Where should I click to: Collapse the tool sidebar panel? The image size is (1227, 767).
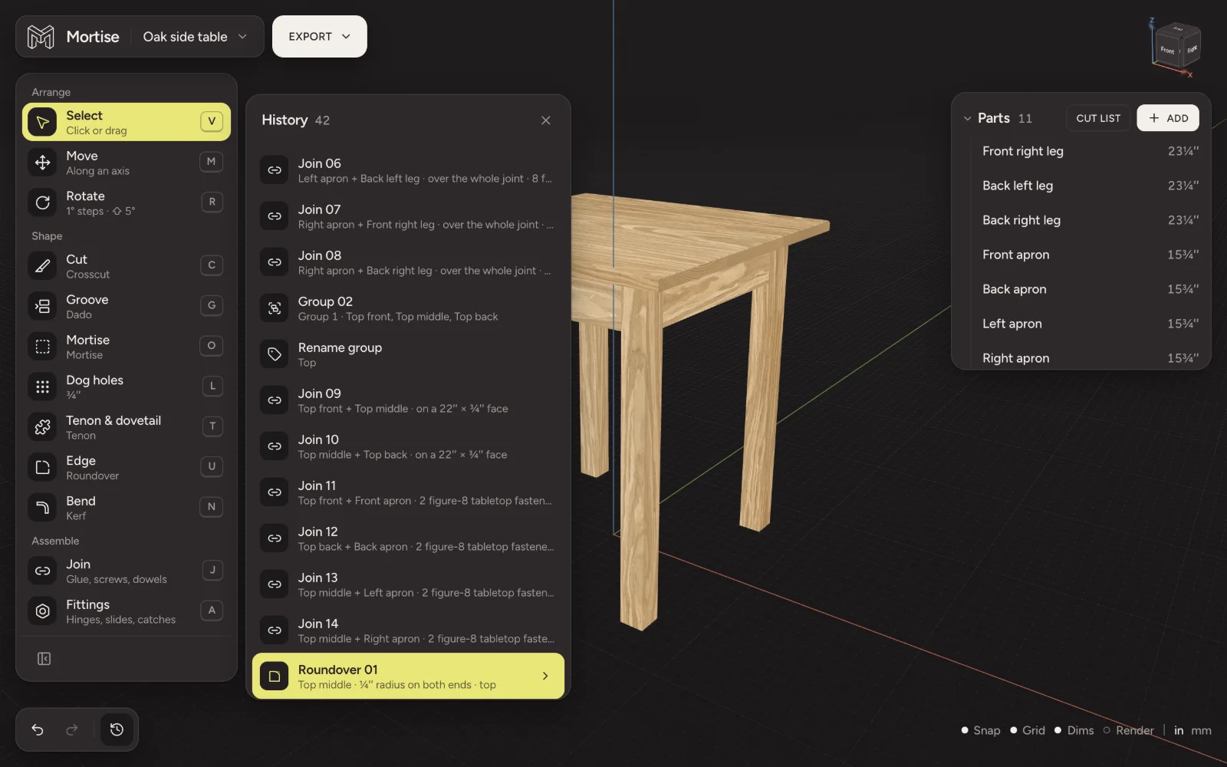click(44, 659)
